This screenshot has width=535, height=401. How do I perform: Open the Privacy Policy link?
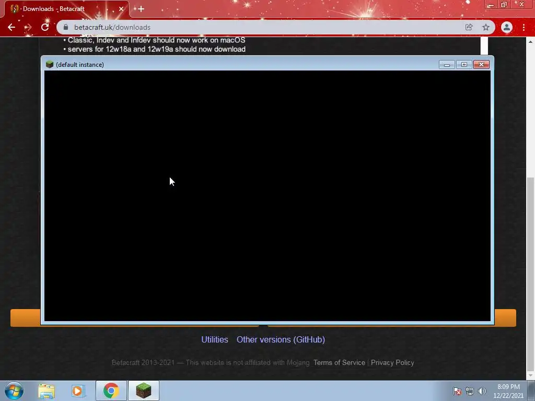click(x=392, y=362)
